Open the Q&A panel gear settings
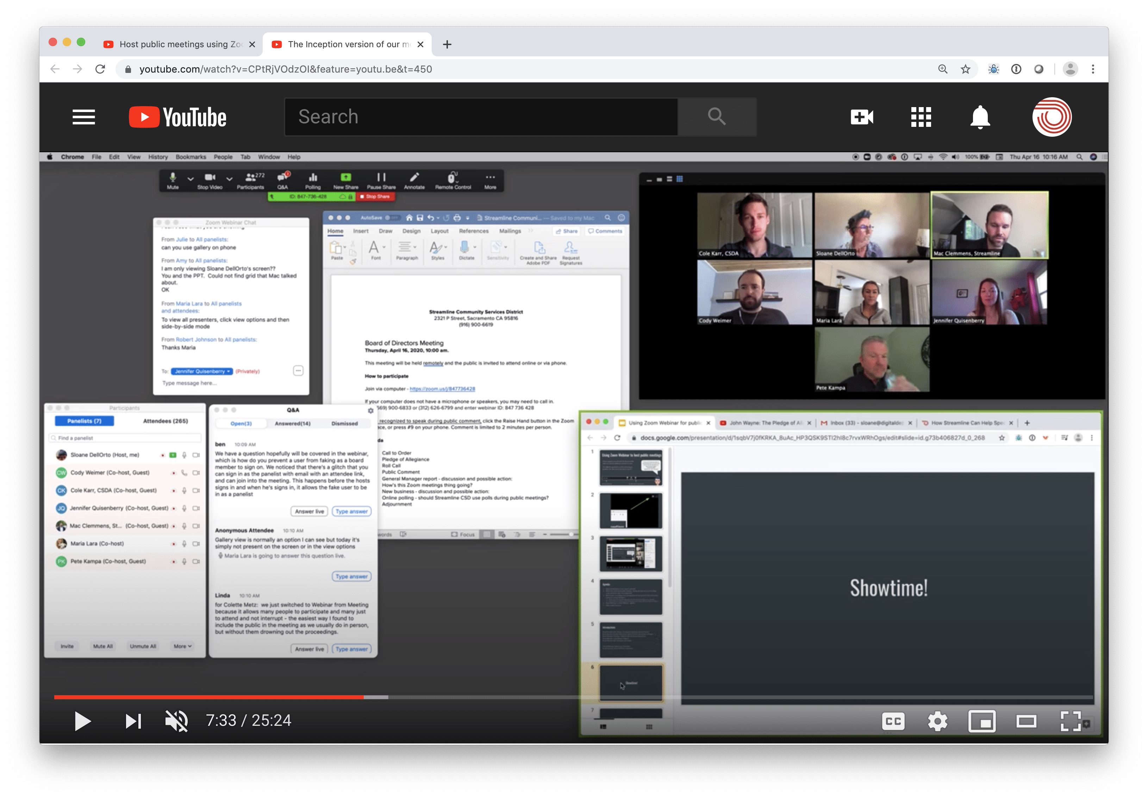The height and width of the screenshot is (797, 1148). 370,410
